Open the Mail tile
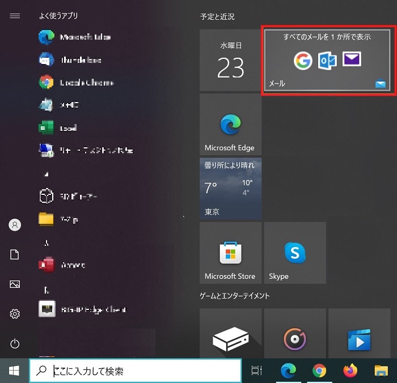This screenshot has height=383, width=397. [x=326, y=61]
